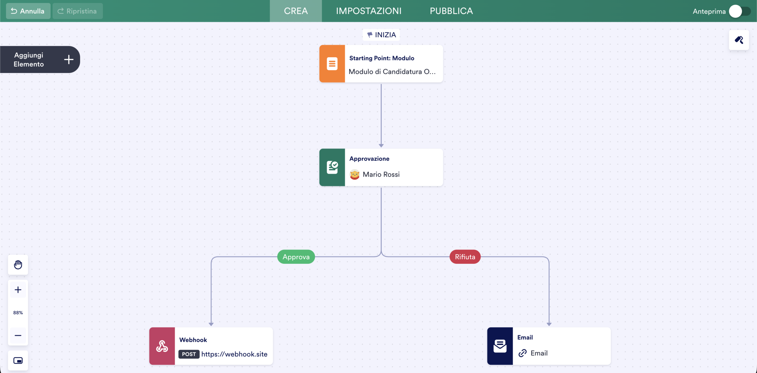Open the paint roller designer icon
Viewport: 757px width, 373px height.
[739, 40]
